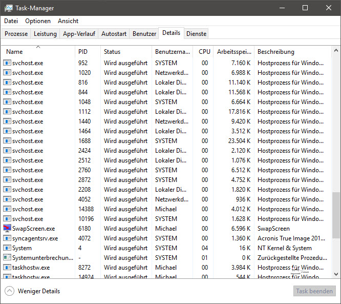The image size is (341, 304).
Task: Switch to the Prozesse tab
Action: [x=16, y=34]
